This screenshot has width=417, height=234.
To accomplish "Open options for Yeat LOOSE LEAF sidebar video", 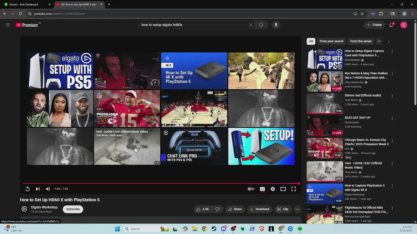I will tap(392, 164).
